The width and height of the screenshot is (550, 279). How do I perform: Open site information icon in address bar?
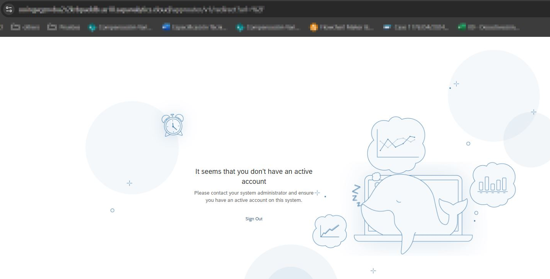point(9,9)
